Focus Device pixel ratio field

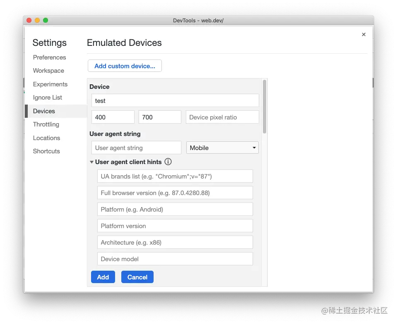(x=222, y=117)
